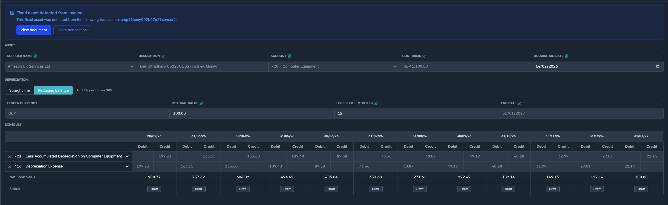Click the Cost Basis field GBP 1,100.00
The width and height of the screenshot is (668, 205).
click(x=466, y=66)
